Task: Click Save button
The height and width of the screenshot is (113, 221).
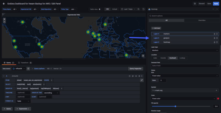Action: (209, 4)
